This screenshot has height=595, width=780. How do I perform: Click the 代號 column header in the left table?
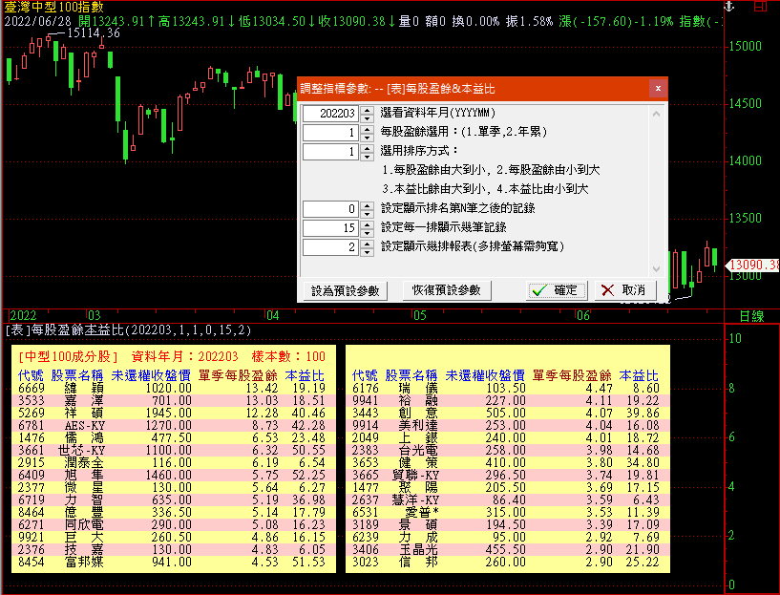31,375
